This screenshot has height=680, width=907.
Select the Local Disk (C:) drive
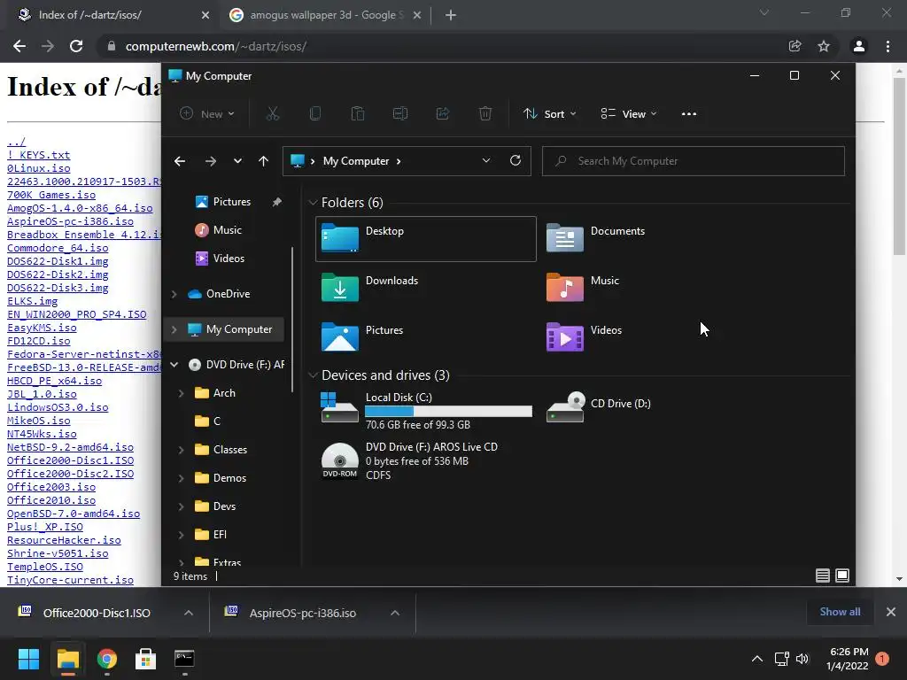point(426,410)
